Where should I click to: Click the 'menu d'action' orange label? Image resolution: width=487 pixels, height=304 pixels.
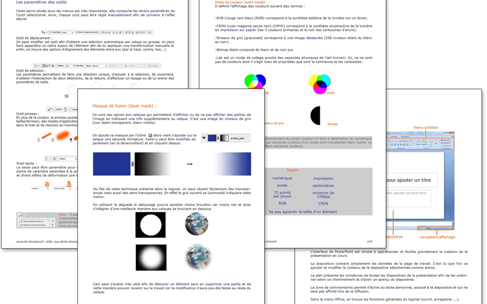pos(426,127)
